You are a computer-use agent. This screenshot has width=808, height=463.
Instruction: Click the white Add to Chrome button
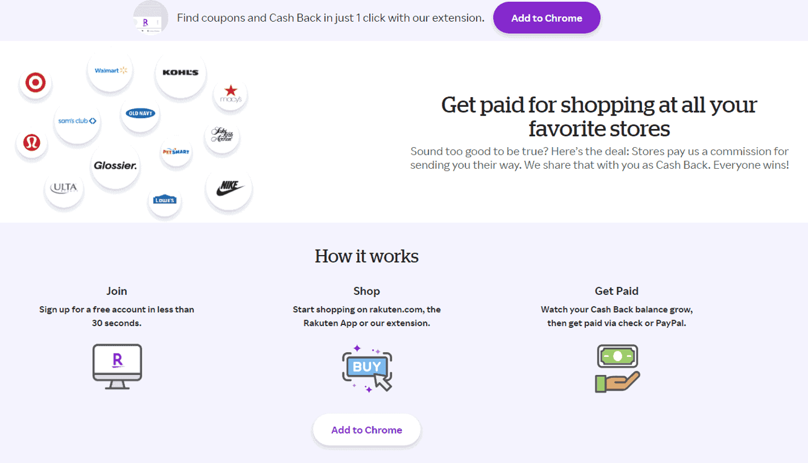coord(366,430)
